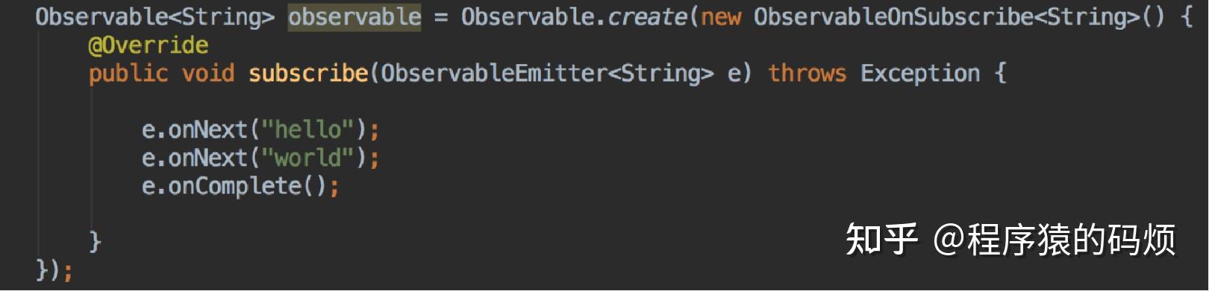Click the 知乎 @程序猿的码烦 watermark

coord(1011,240)
